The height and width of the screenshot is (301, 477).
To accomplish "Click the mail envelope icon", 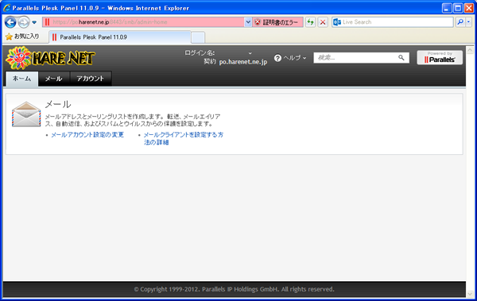I will tap(26, 114).
